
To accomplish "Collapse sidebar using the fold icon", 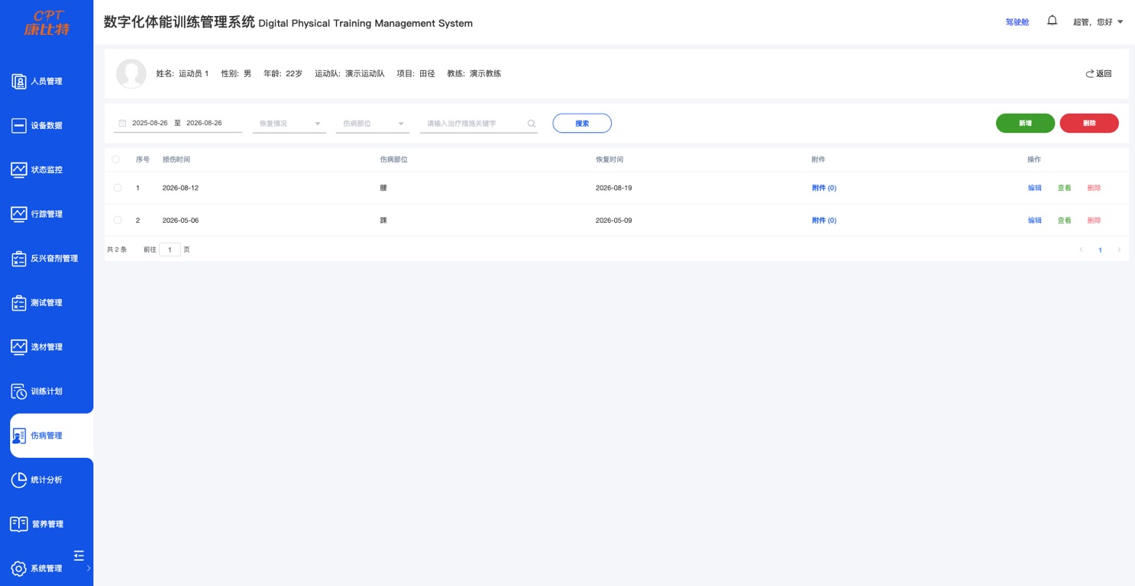I will (x=79, y=555).
